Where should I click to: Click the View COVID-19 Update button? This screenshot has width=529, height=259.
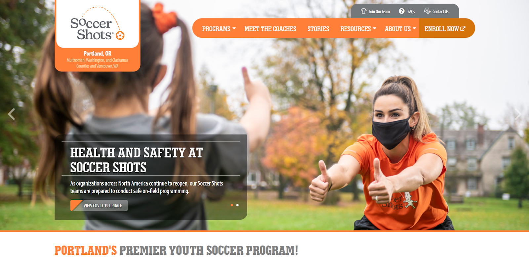coord(99,205)
